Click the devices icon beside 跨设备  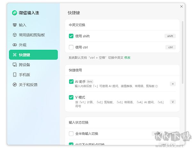(x=15, y=65)
